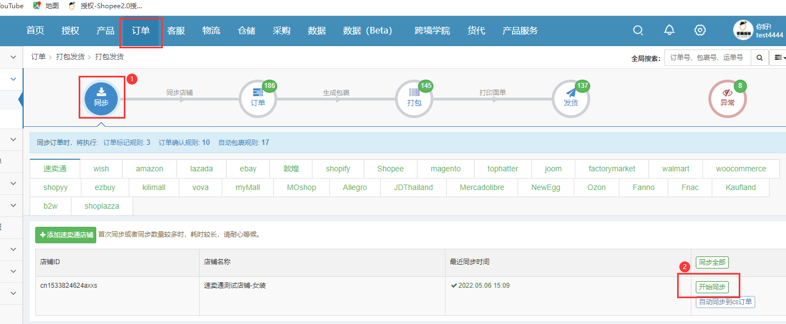
Task: Open the 跨境学院 menu
Action: point(432,31)
